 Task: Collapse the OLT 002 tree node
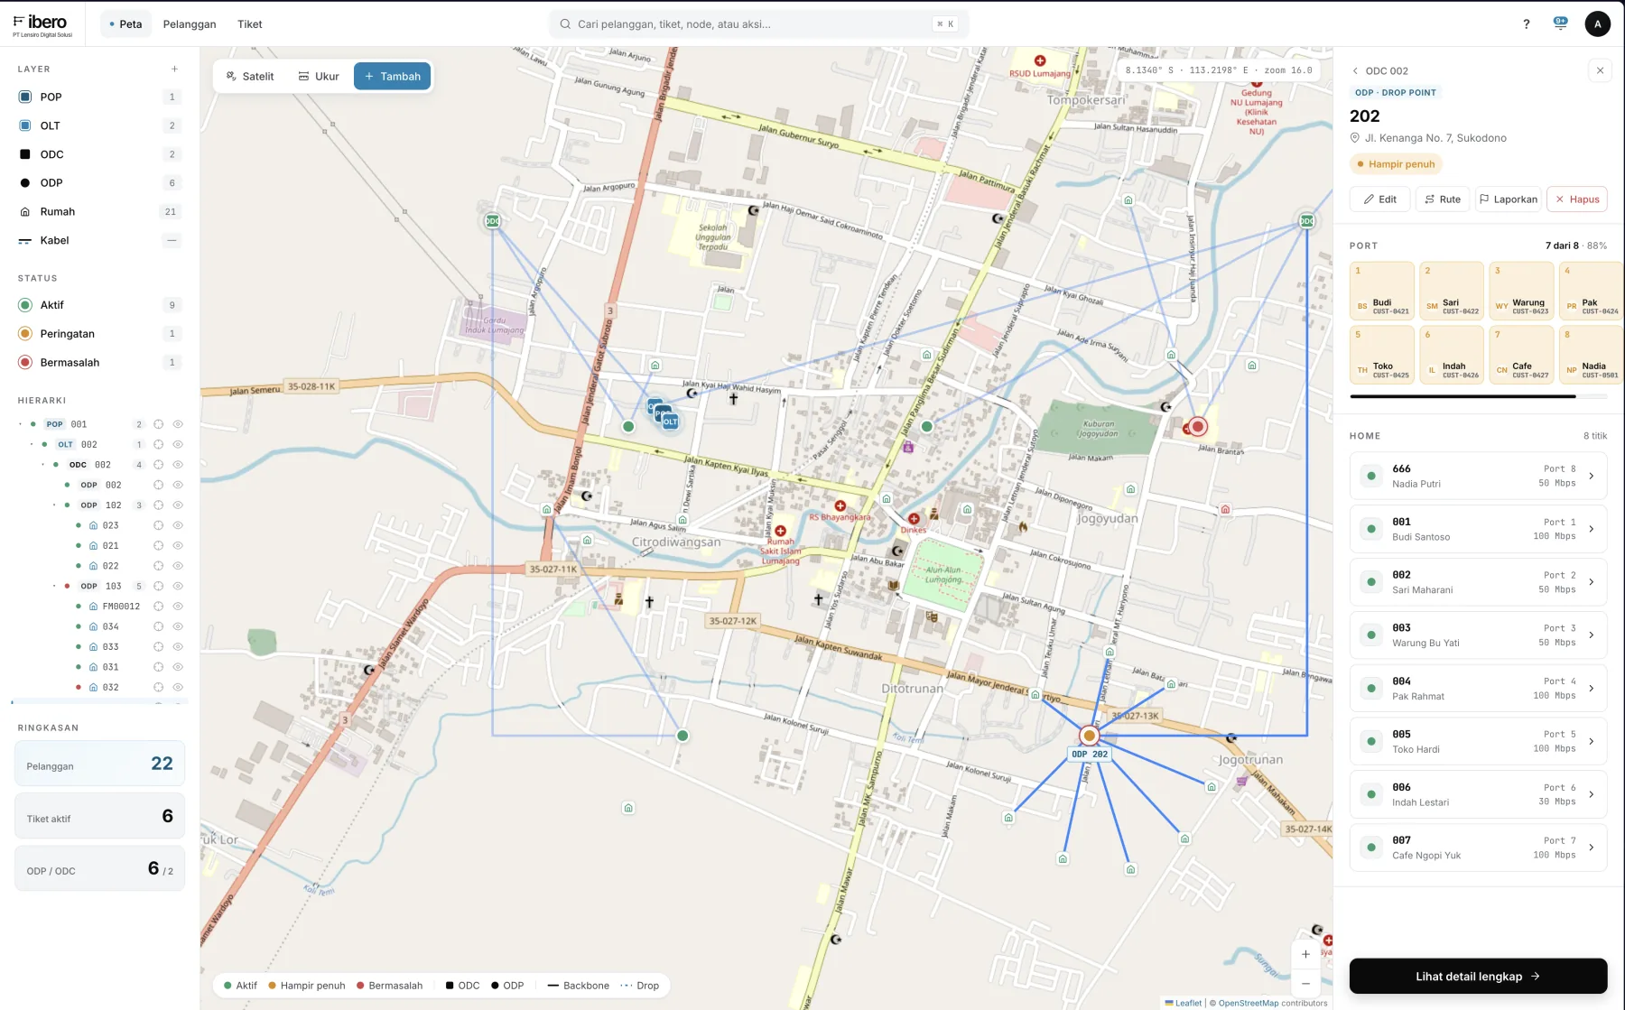[32, 444]
